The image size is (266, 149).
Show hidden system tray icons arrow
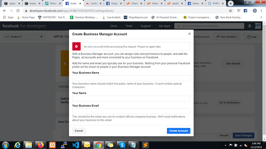point(226,145)
